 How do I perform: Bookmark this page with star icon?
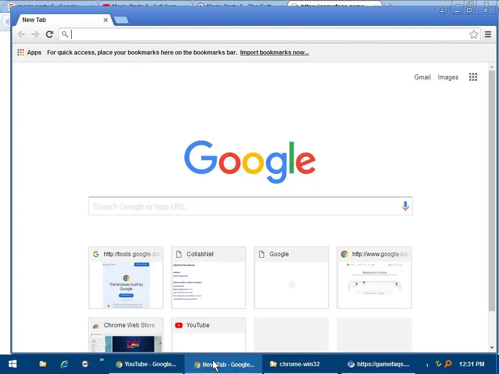click(474, 35)
